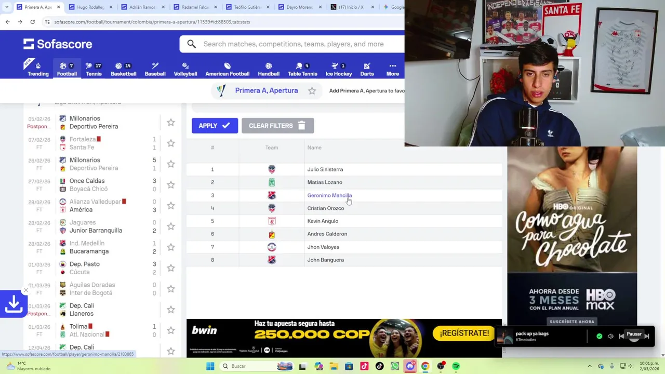
Task: Click the team crest beside Jhon Valoyes
Action: [x=272, y=247]
